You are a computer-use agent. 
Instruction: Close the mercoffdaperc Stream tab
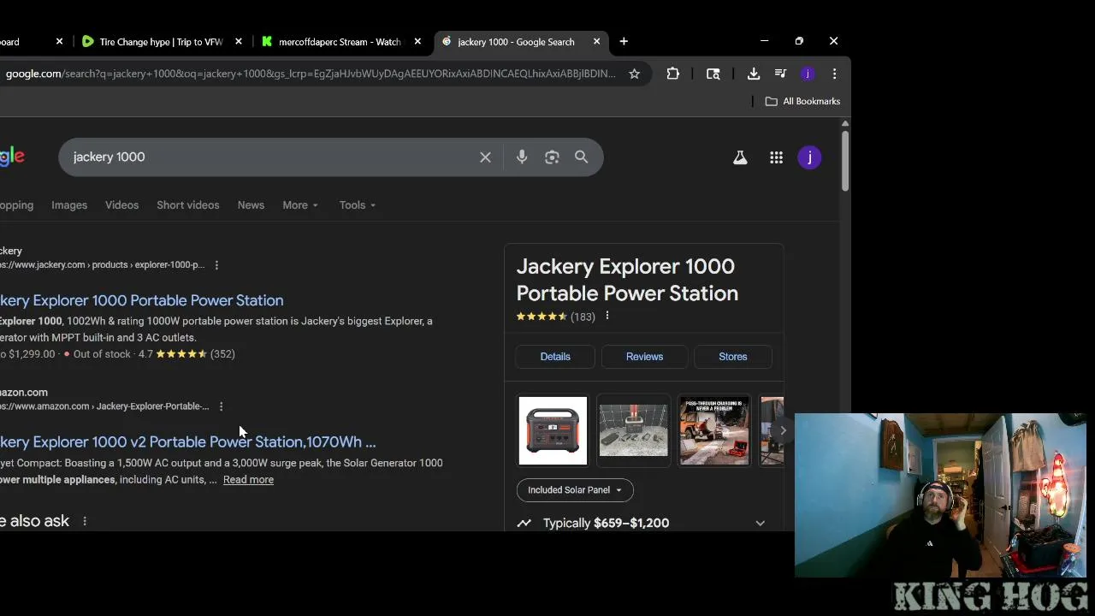(417, 41)
